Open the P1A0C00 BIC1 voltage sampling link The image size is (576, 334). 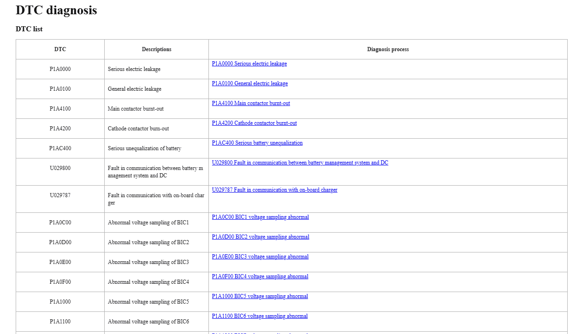[260, 217]
